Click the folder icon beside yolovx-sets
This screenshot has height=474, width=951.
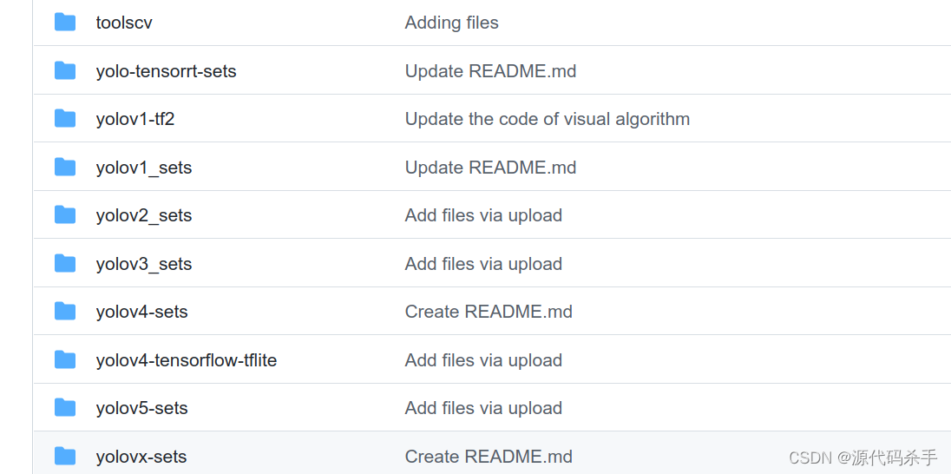[x=65, y=456]
